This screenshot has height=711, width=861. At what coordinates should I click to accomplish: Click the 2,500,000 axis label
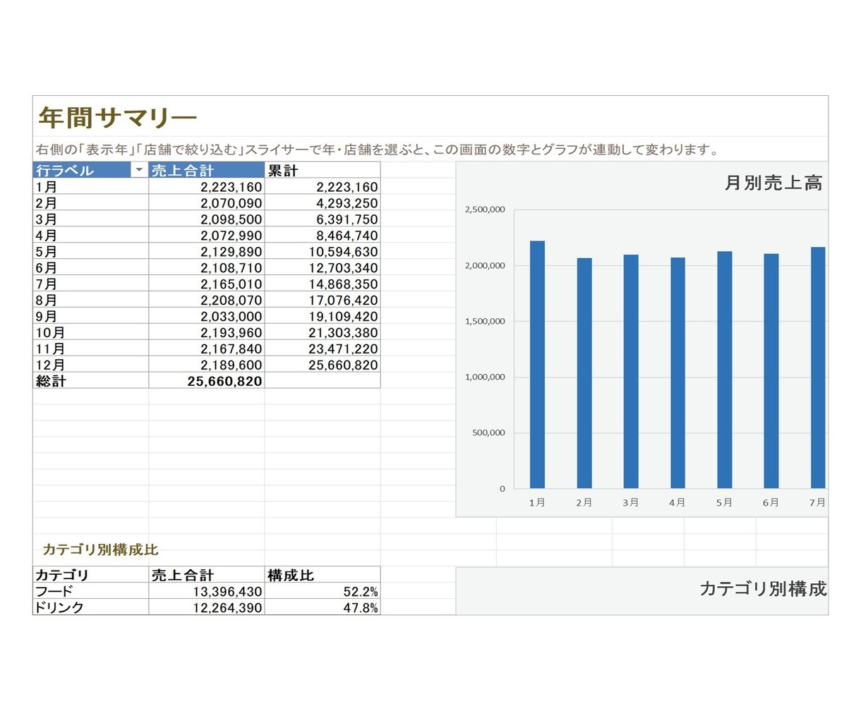(x=485, y=209)
